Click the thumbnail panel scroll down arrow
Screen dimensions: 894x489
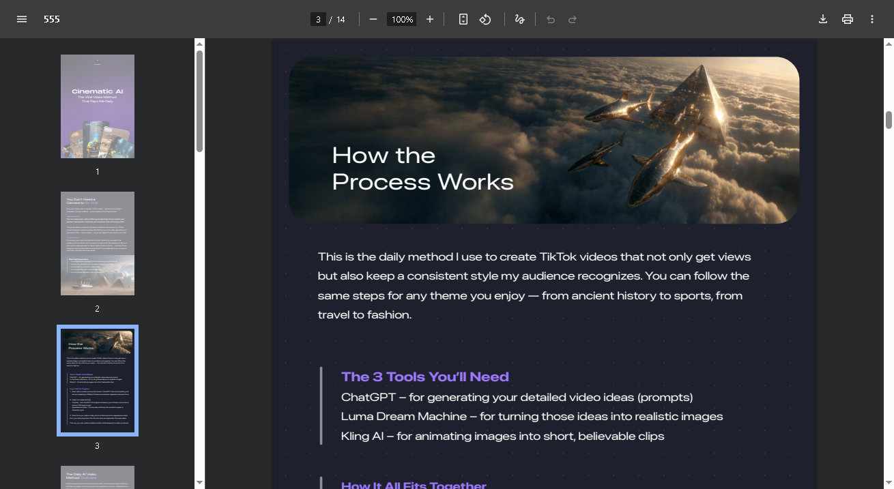click(x=199, y=483)
